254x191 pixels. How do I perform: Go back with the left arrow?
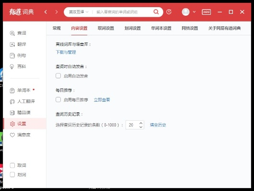pyautogui.click(x=46, y=12)
